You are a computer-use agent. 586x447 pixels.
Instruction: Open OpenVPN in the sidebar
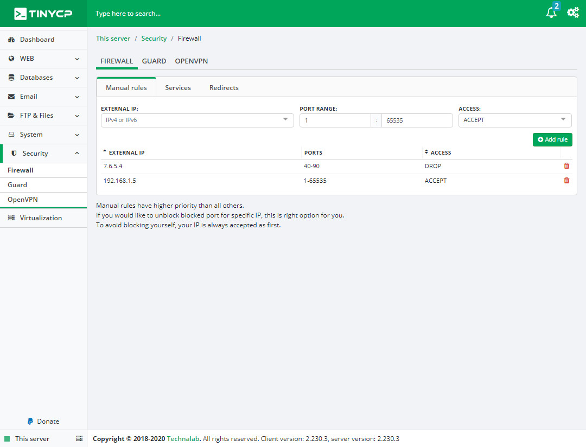pos(43,199)
